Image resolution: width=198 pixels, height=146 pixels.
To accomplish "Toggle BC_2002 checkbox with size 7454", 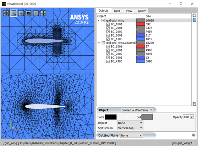I will 108,32.
